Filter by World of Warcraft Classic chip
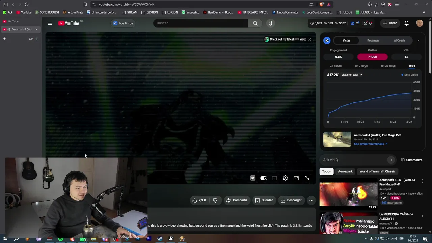This screenshot has height=243, width=432. [x=377, y=171]
